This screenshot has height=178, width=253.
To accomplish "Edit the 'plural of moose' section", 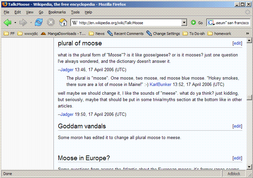I will click(x=237, y=43).
